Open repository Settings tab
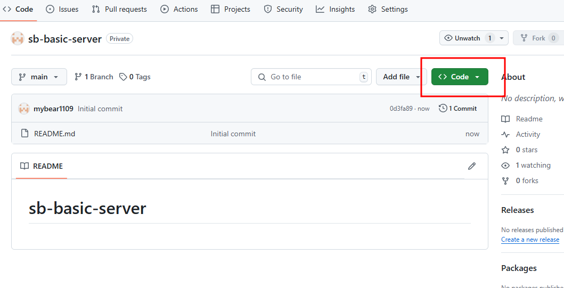The width and height of the screenshot is (564, 288). click(x=388, y=10)
